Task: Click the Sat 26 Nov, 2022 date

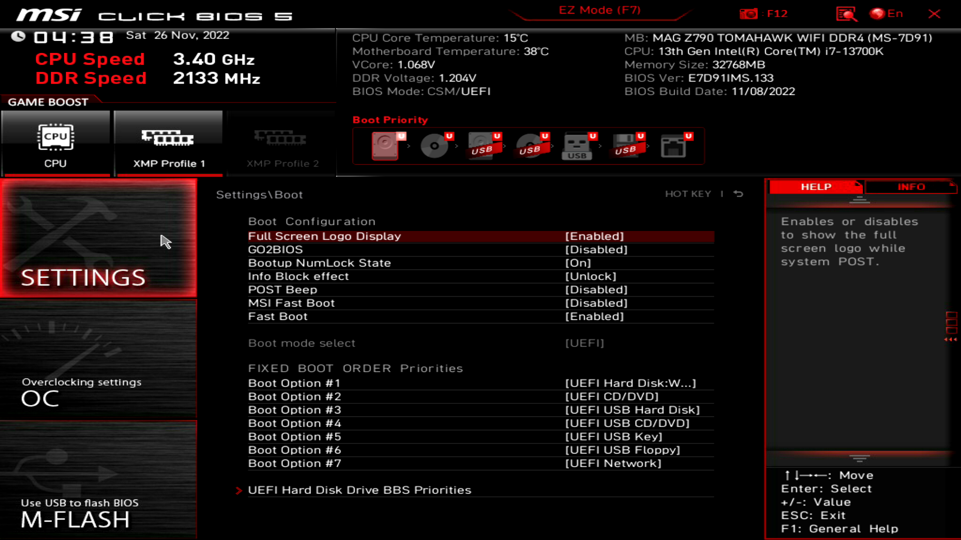Action: [x=177, y=35]
